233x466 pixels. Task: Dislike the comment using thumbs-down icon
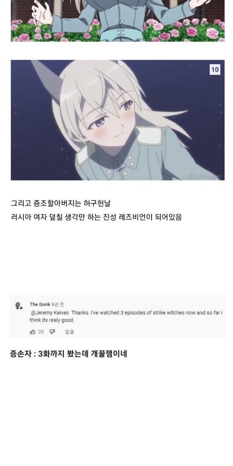point(52,332)
